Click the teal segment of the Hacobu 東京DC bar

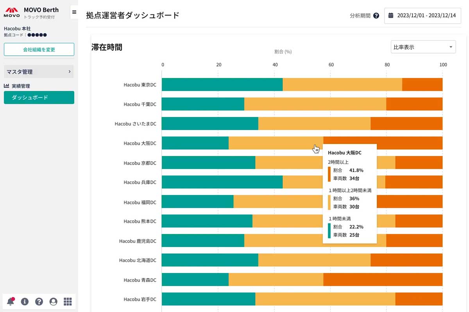click(x=222, y=85)
